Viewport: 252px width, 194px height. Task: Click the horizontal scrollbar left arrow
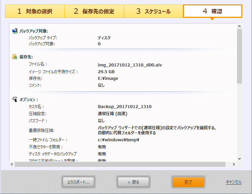(x=12, y=164)
